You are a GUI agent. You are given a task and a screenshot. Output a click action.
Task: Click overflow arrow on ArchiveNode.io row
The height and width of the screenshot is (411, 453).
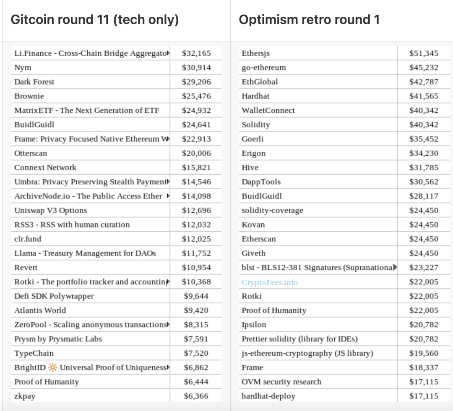pos(168,196)
